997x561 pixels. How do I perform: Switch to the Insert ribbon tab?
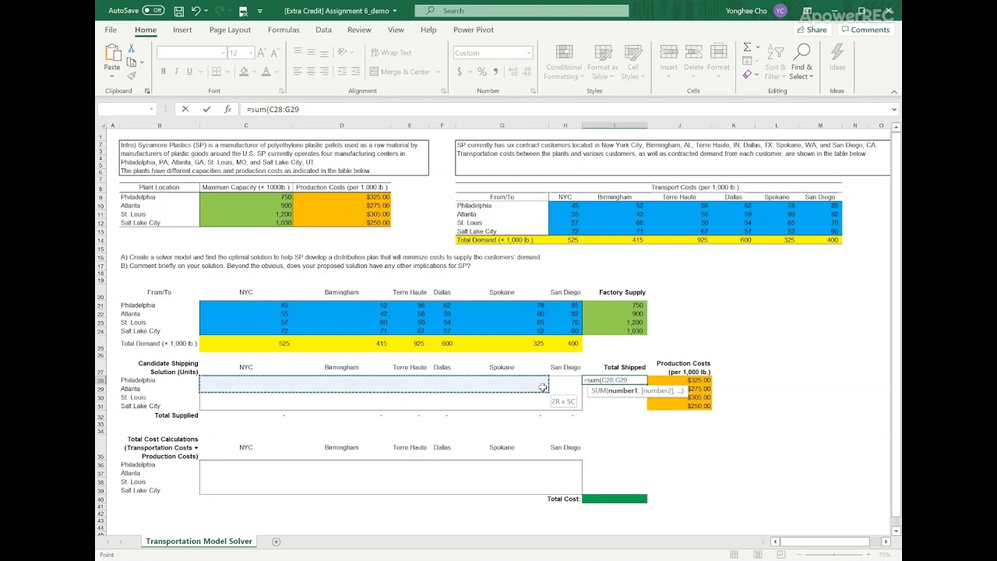[182, 30]
